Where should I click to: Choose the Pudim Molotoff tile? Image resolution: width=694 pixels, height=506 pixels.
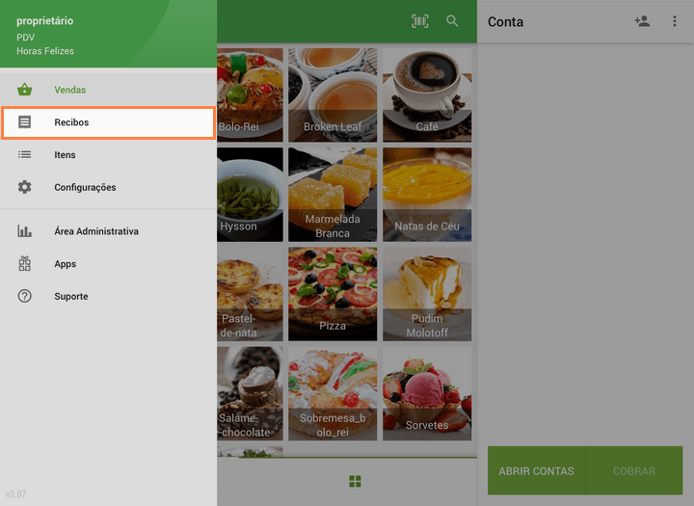click(x=427, y=294)
